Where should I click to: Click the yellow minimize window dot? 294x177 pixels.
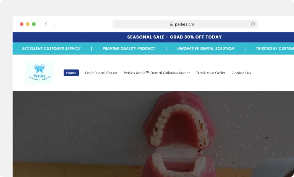28,24
